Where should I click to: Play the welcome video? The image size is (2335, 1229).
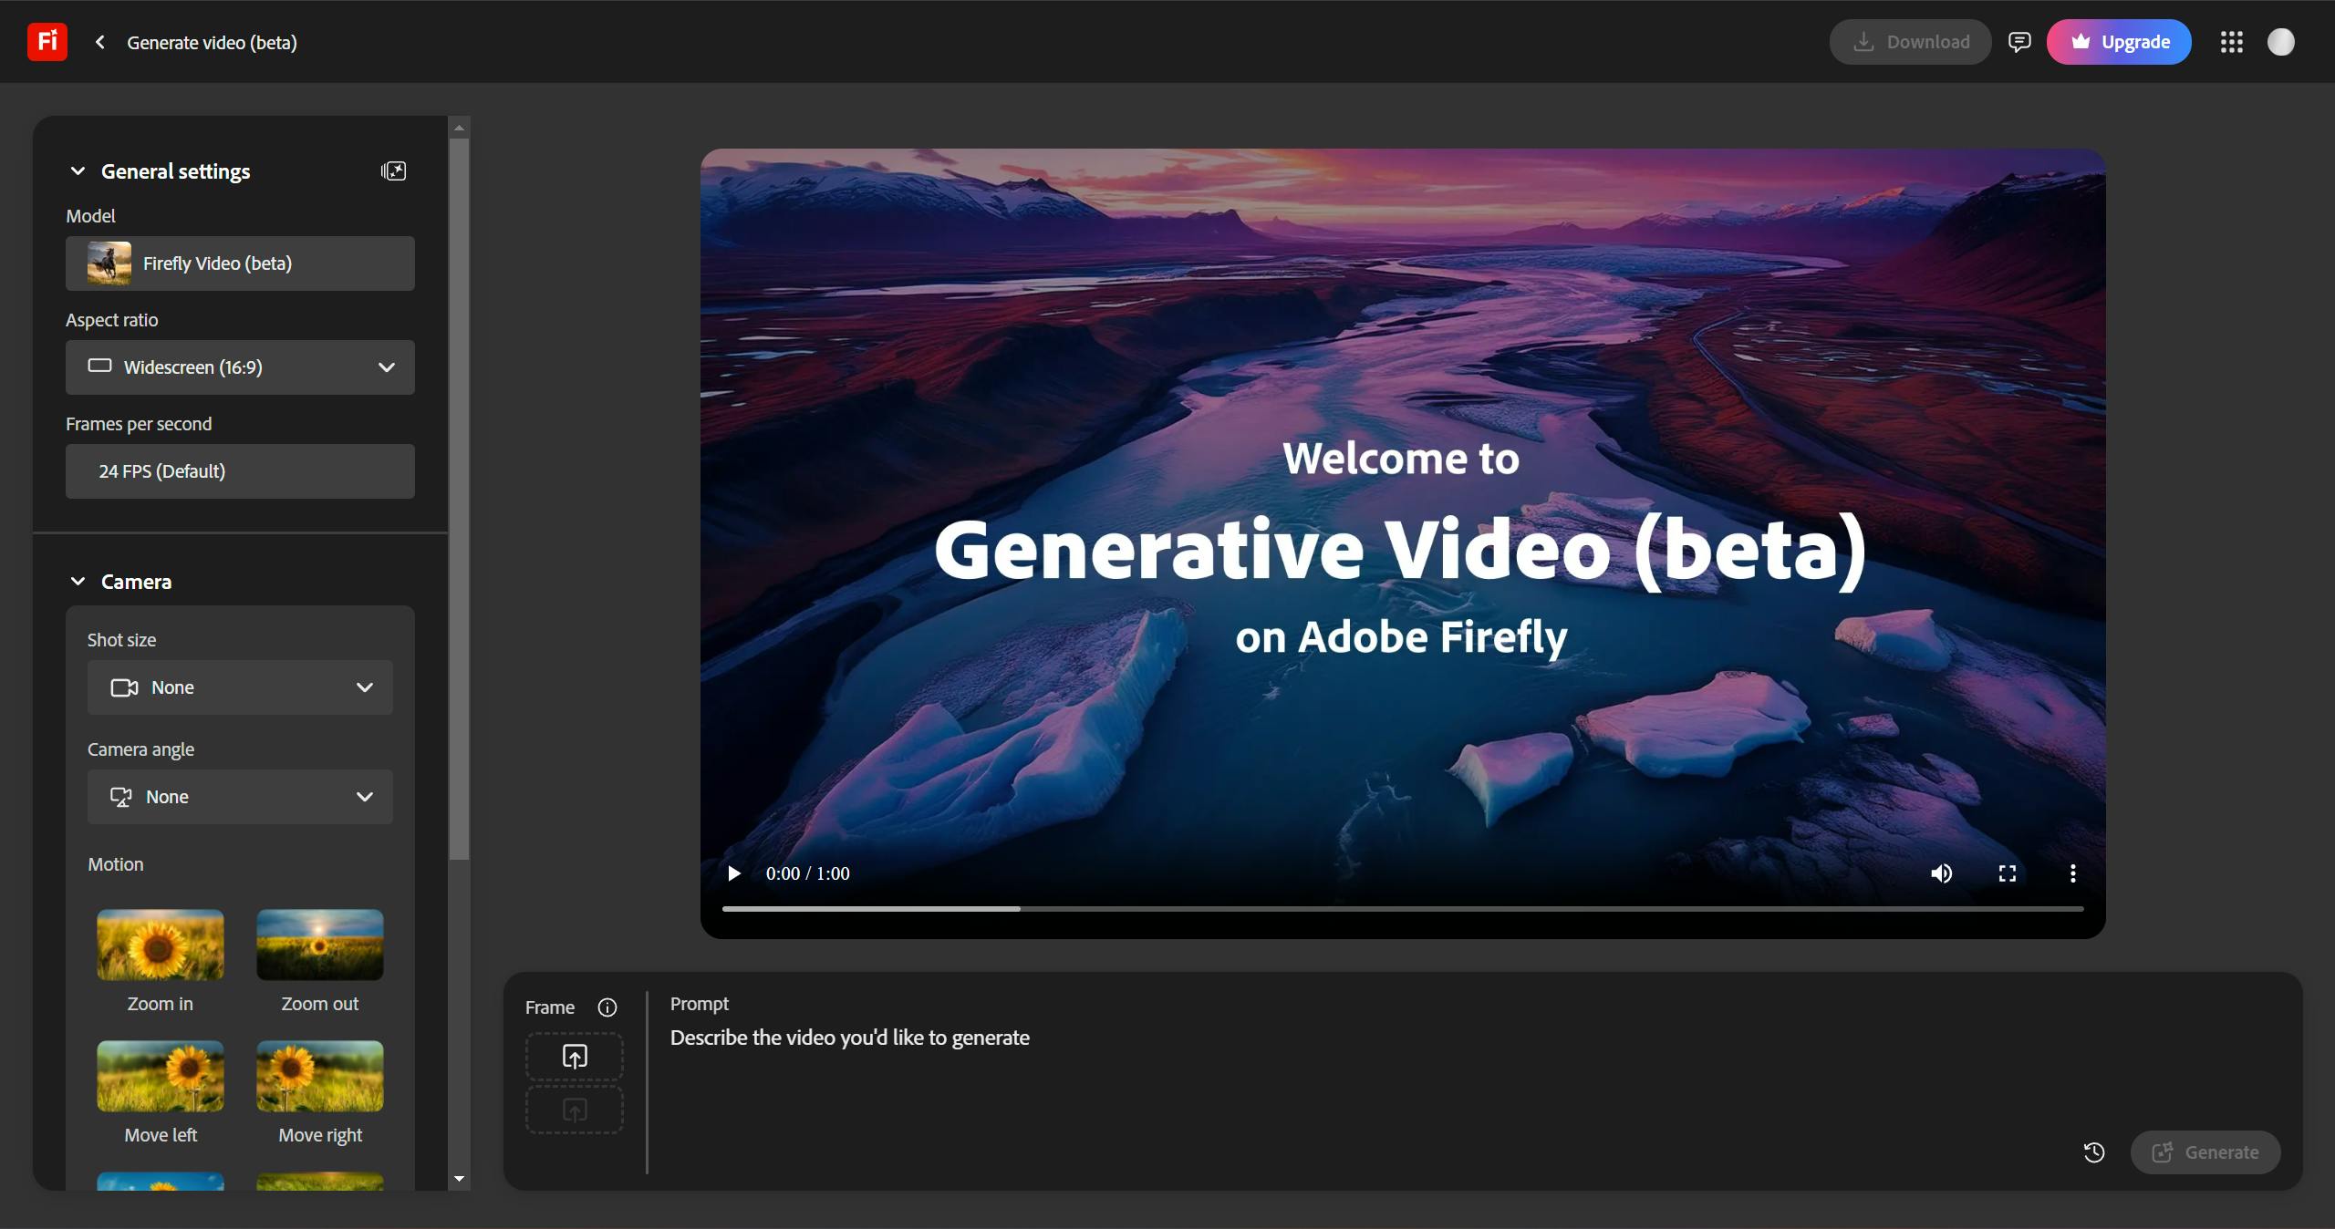pos(734,873)
